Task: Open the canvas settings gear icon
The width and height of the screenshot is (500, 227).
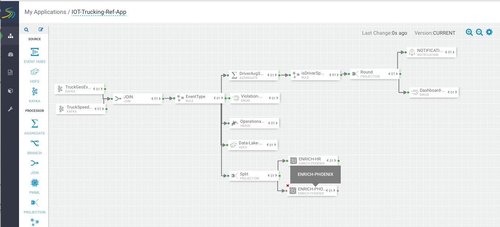Action: tap(489, 32)
